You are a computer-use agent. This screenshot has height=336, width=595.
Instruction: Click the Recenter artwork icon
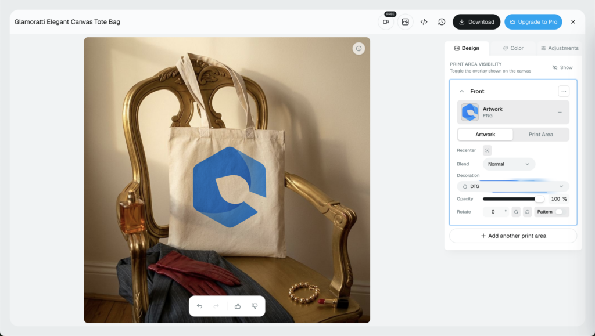[488, 150]
